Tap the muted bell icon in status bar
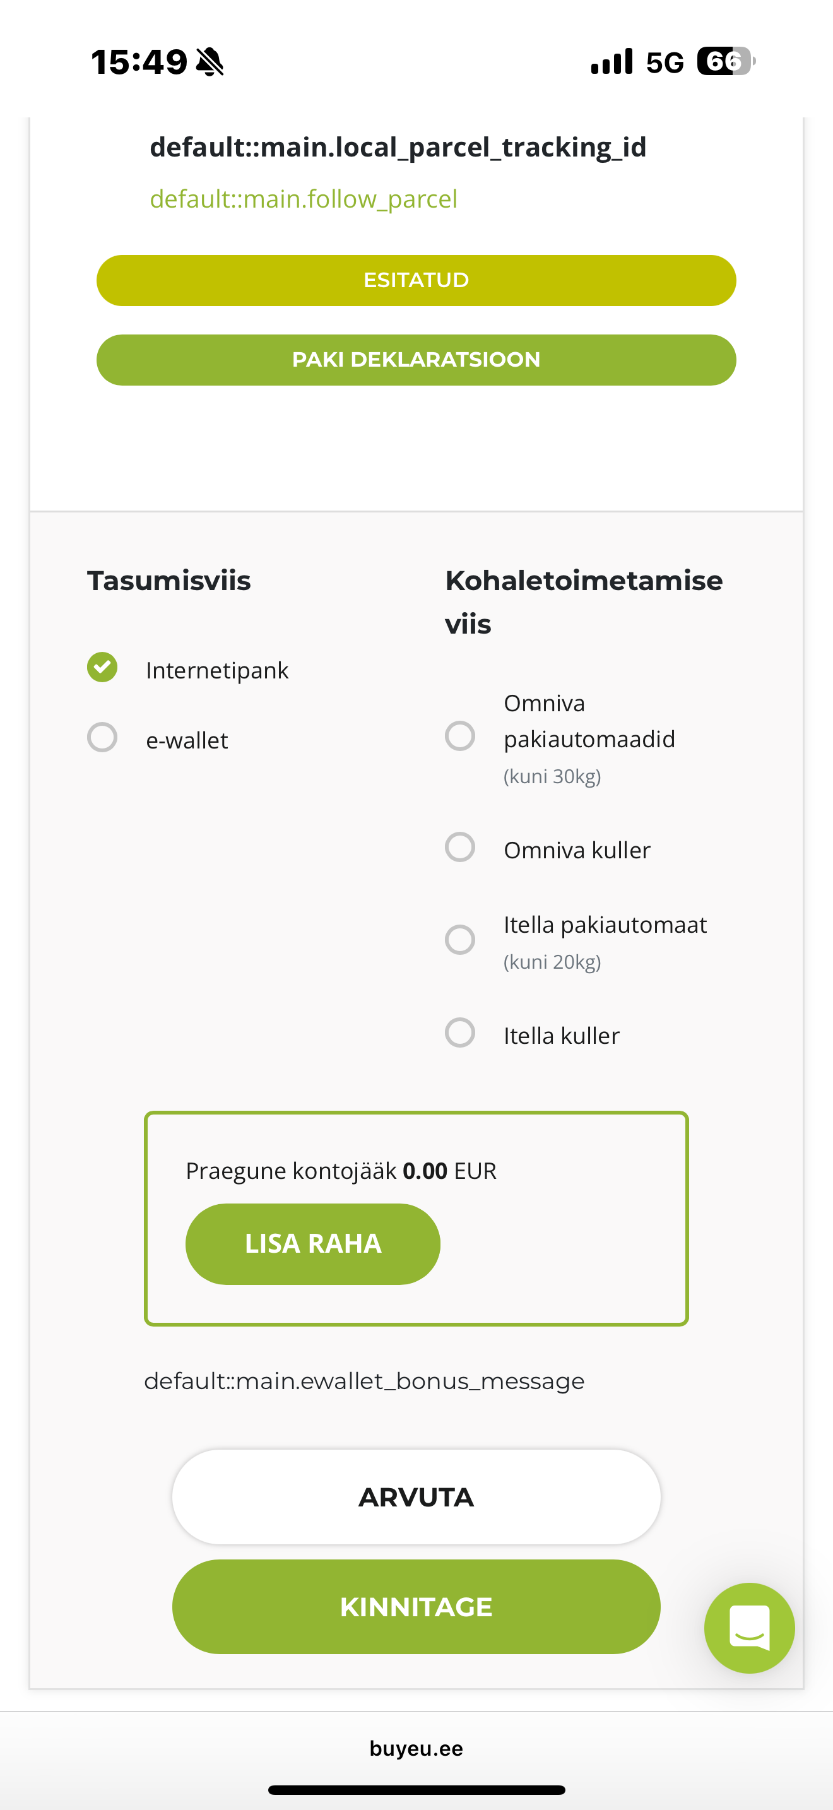Viewport: 833px width, 1810px height. (x=210, y=62)
